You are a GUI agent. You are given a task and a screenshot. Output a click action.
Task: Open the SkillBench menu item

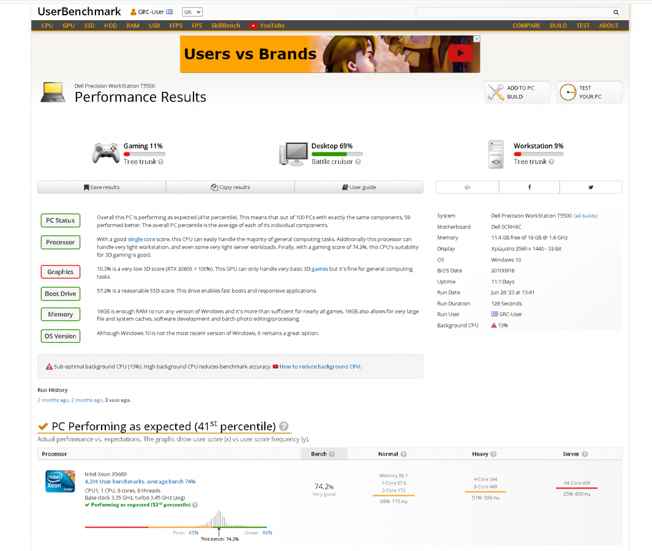pos(226,26)
